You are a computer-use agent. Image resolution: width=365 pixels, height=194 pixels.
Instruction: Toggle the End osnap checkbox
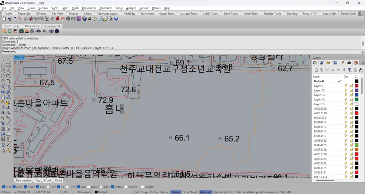pyautogui.click(x=4, y=187)
